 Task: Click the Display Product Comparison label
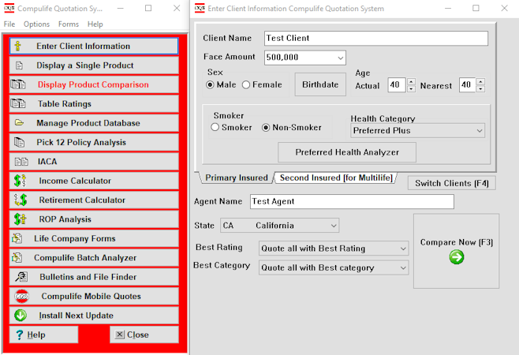[93, 84]
